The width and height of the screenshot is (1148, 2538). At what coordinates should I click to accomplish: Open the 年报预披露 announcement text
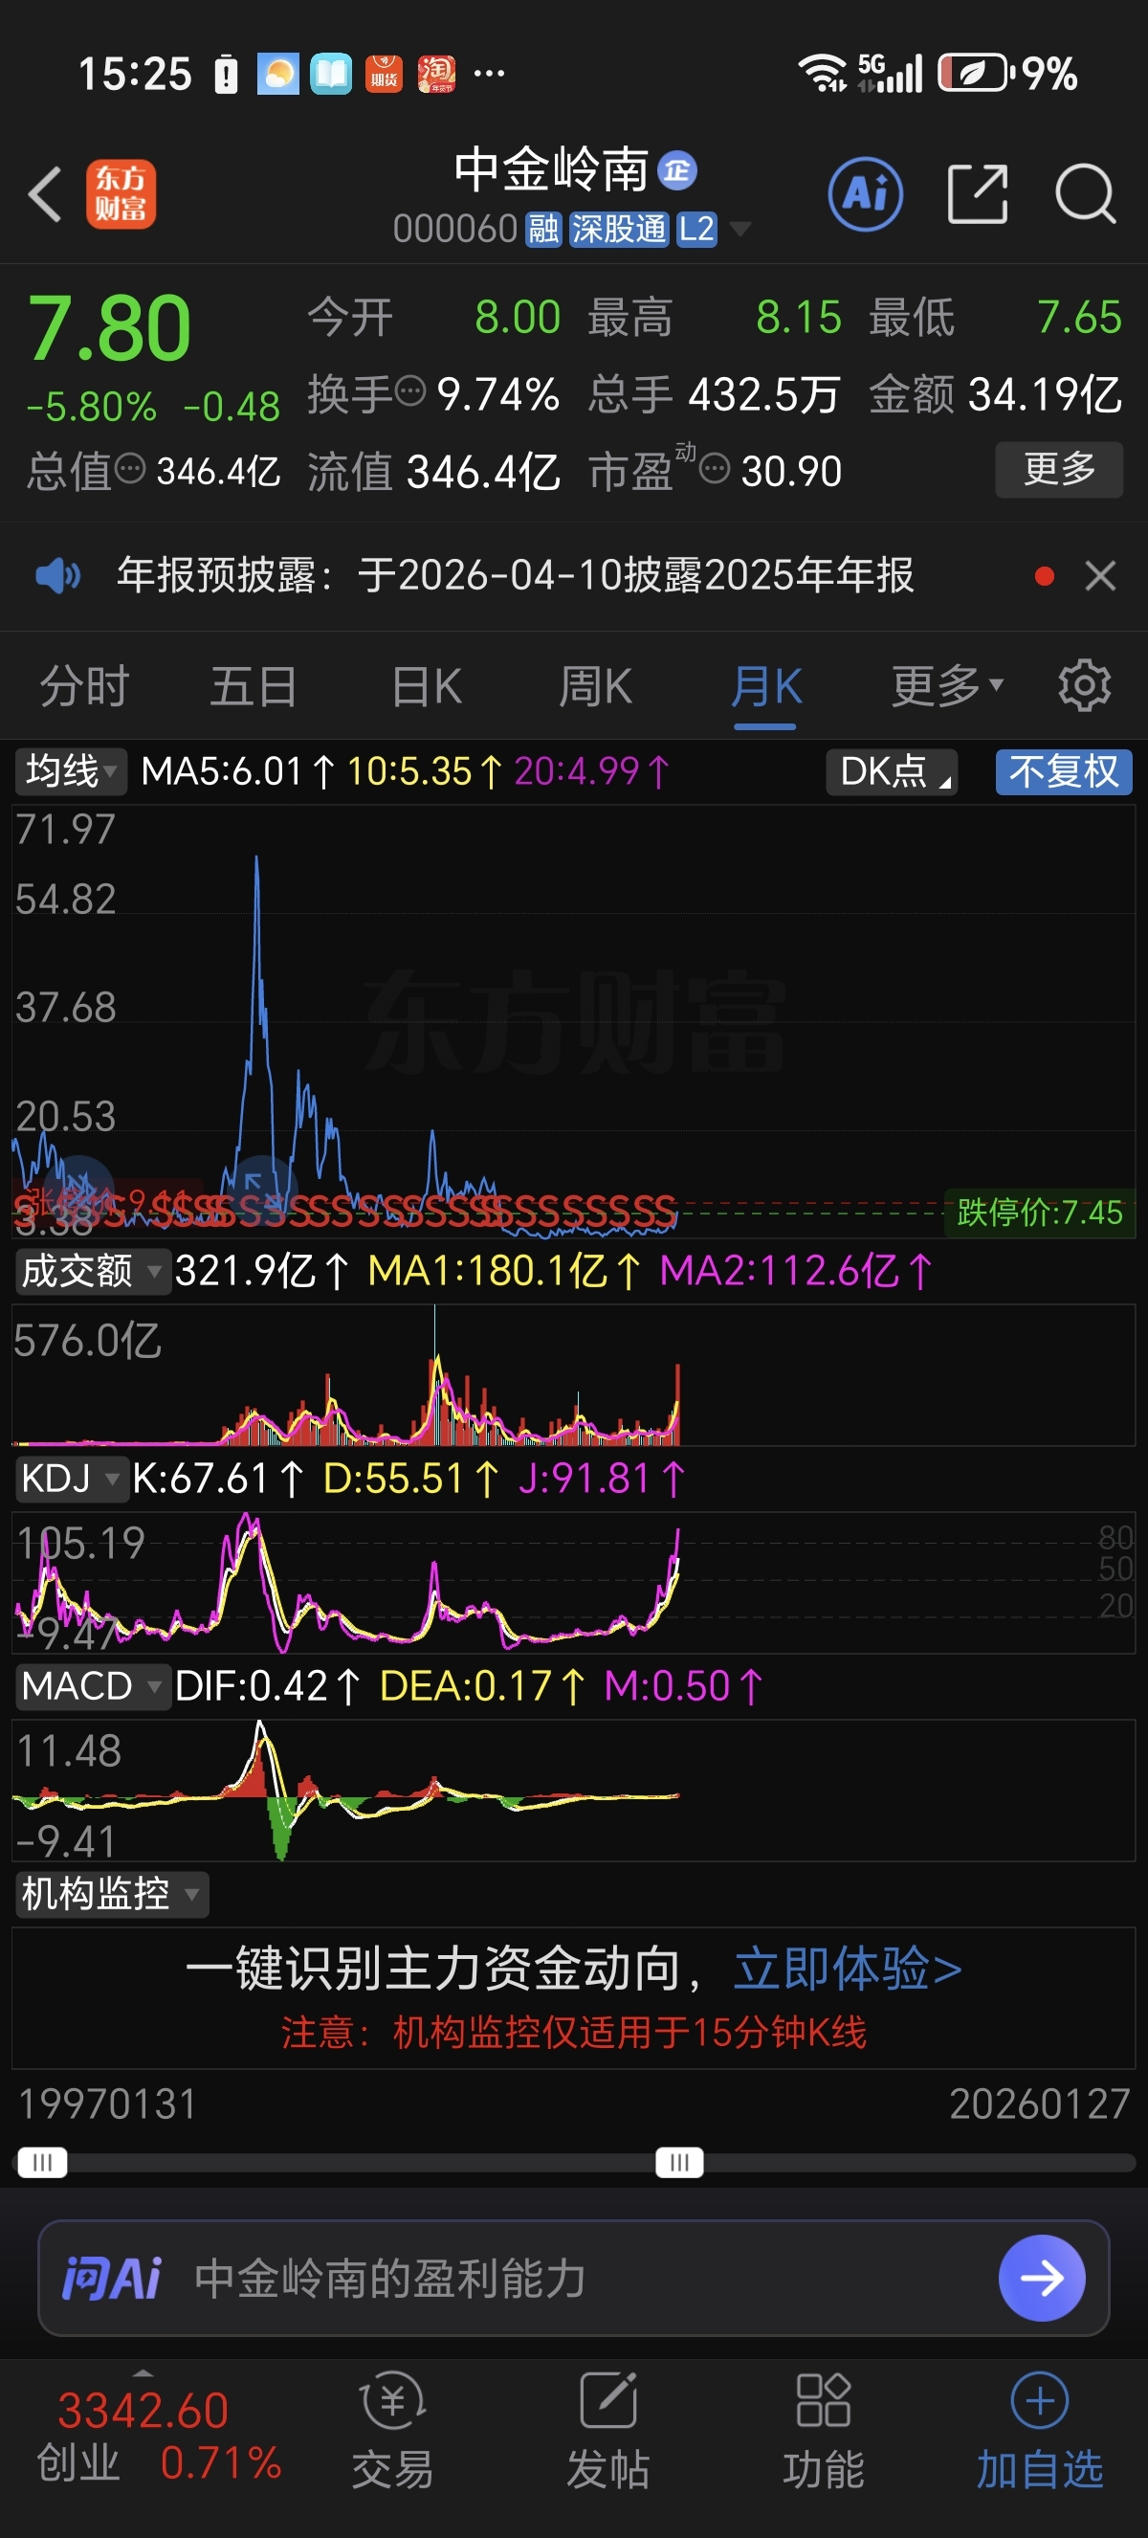click(515, 574)
